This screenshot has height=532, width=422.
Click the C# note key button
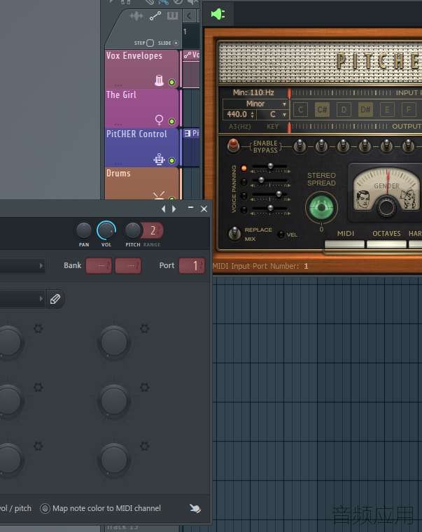pos(322,110)
